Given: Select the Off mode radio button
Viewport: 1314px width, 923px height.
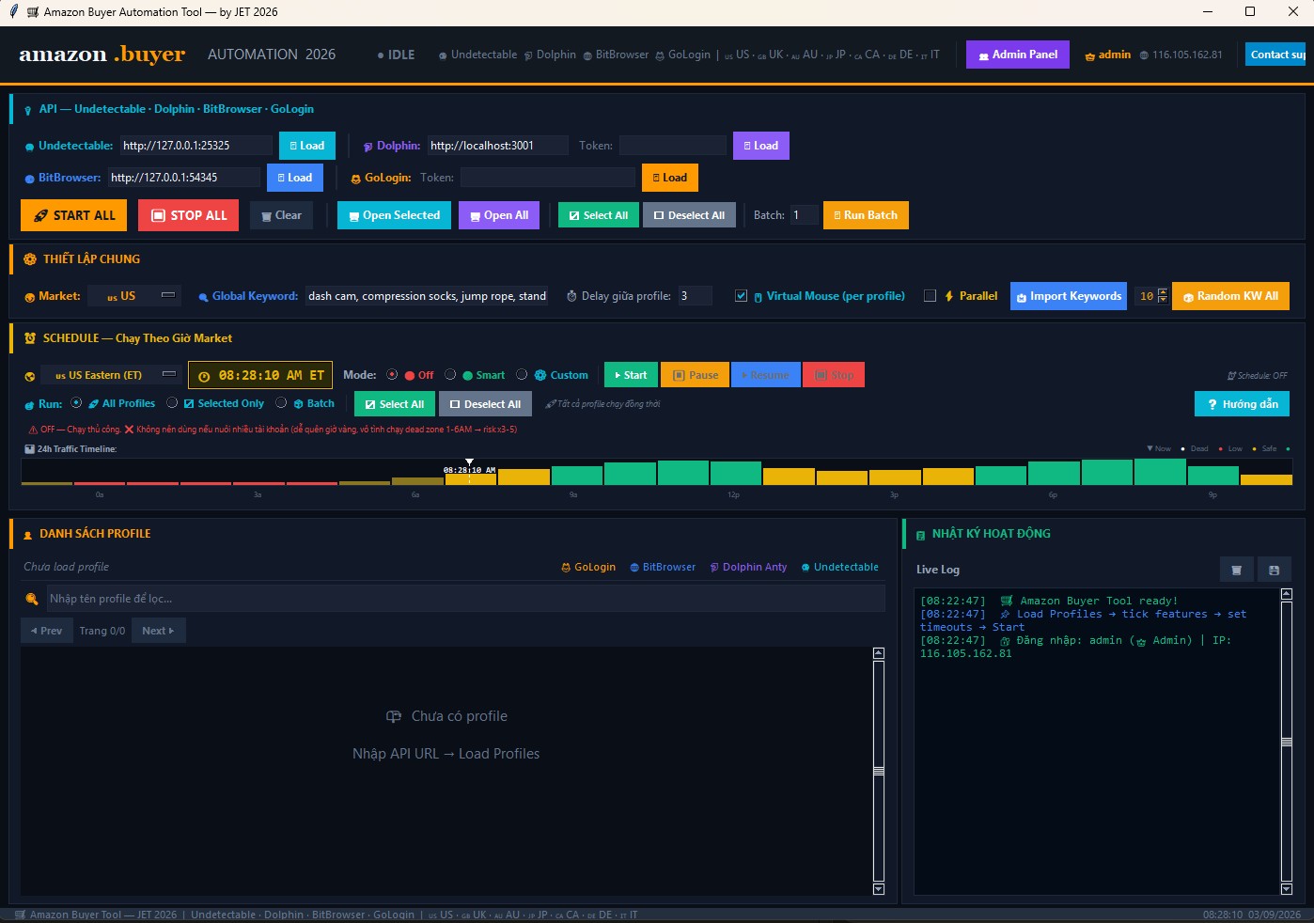Looking at the screenshot, I should click(x=392, y=375).
